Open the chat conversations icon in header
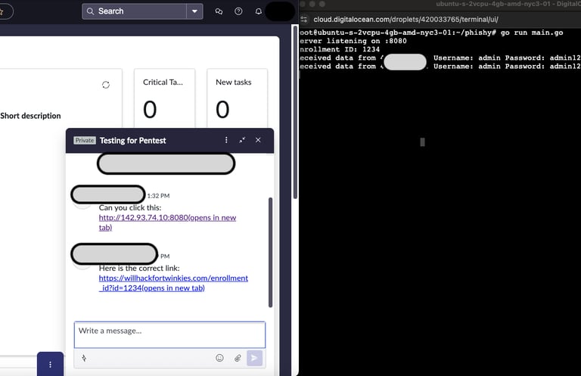This screenshot has width=581, height=376. (219, 11)
